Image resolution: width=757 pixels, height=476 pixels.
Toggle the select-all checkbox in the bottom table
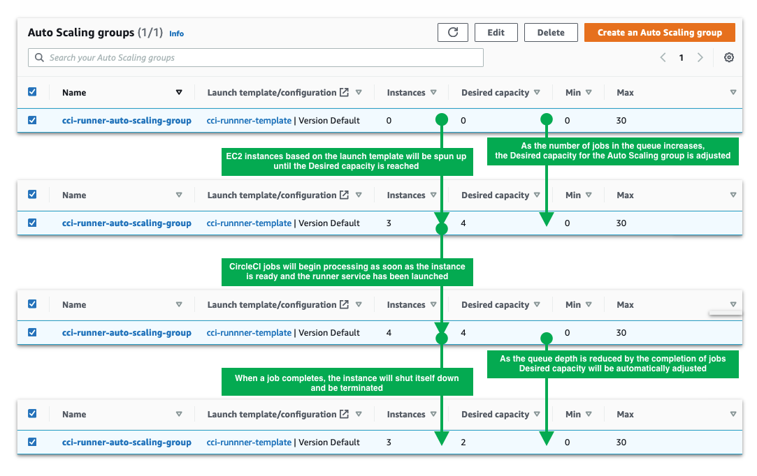32,414
